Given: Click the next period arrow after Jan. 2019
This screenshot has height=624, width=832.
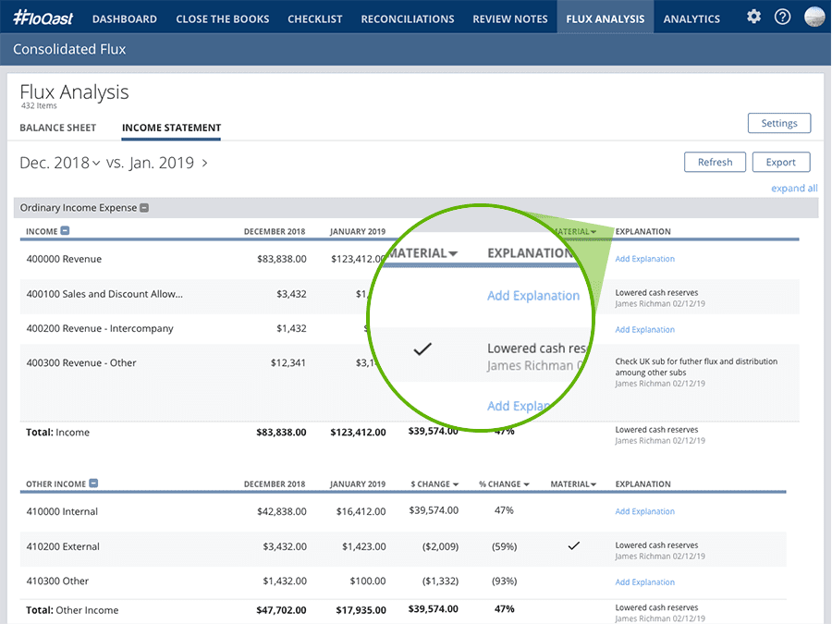Looking at the screenshot, I should [205, 164].
